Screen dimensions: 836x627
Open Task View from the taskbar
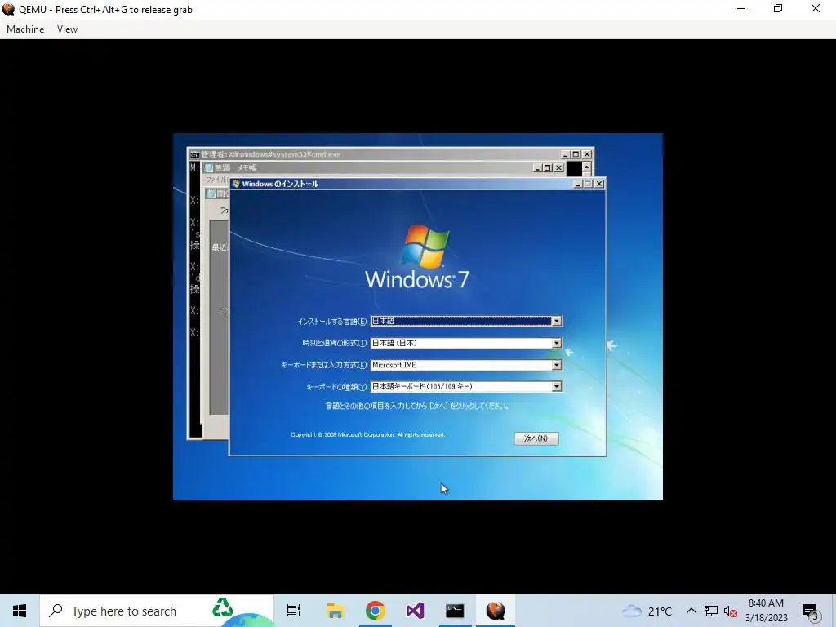(x=294, y=611)
